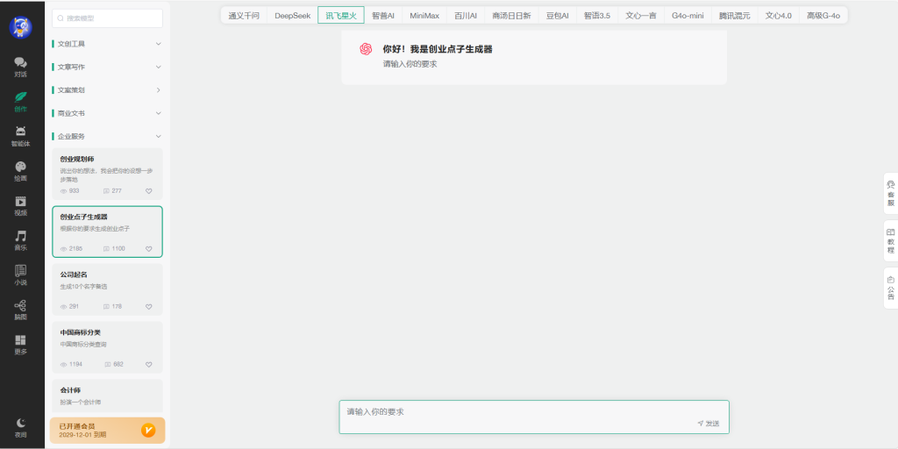Open the 会计师 tool card
Screen dimensions: 898x449
click(107, 396)
